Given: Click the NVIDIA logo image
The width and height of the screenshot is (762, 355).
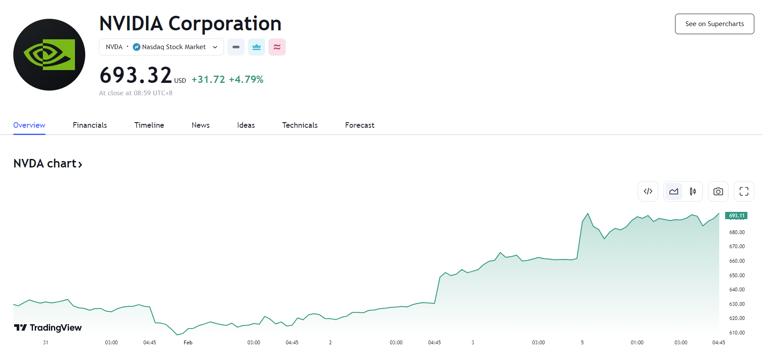Looking at the screenshot, I should pyautogui.click(x=49, y=55).
